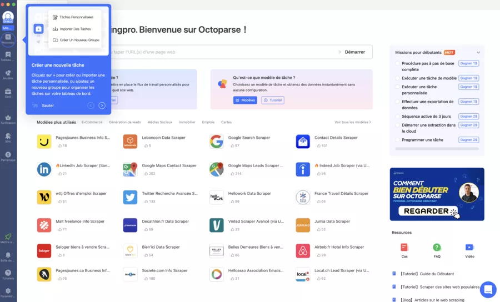Open Voir tous les modèles link
This screenshot has width=500, height=302.
[x=353, y=122]
